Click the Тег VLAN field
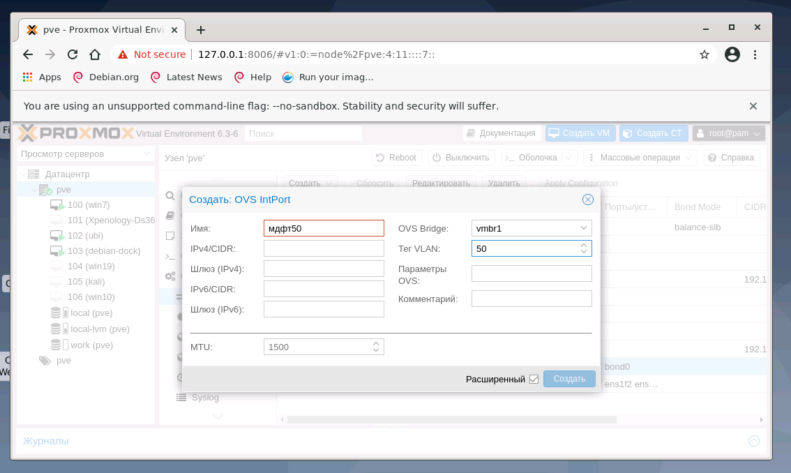 (x=525, y=248)
